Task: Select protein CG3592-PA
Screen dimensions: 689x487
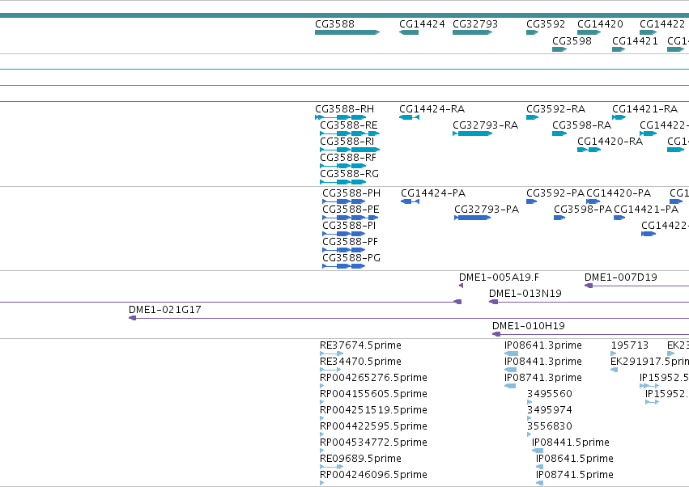Action: [532, 201]
